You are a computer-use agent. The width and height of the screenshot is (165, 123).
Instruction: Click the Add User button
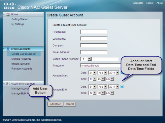tap(55, 104)
